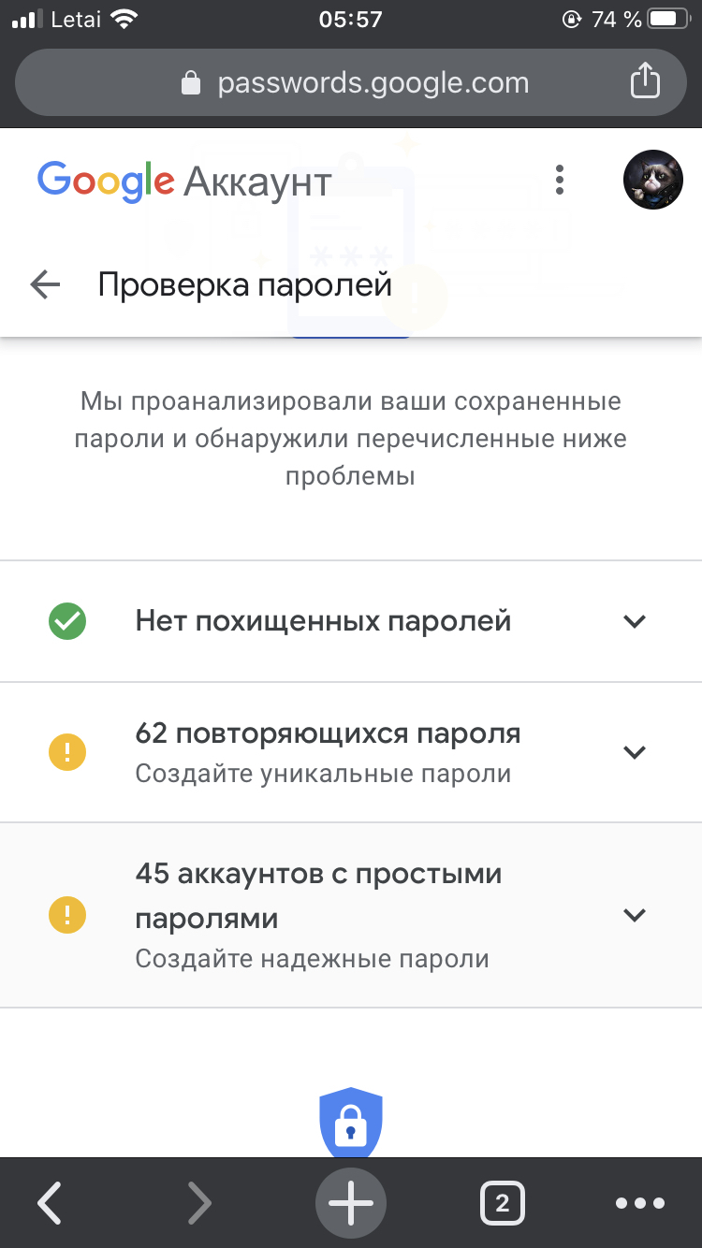Screen dimensions: 702x1248
Task: Tap the green checkmark status icon
Action: coord(67,621)
